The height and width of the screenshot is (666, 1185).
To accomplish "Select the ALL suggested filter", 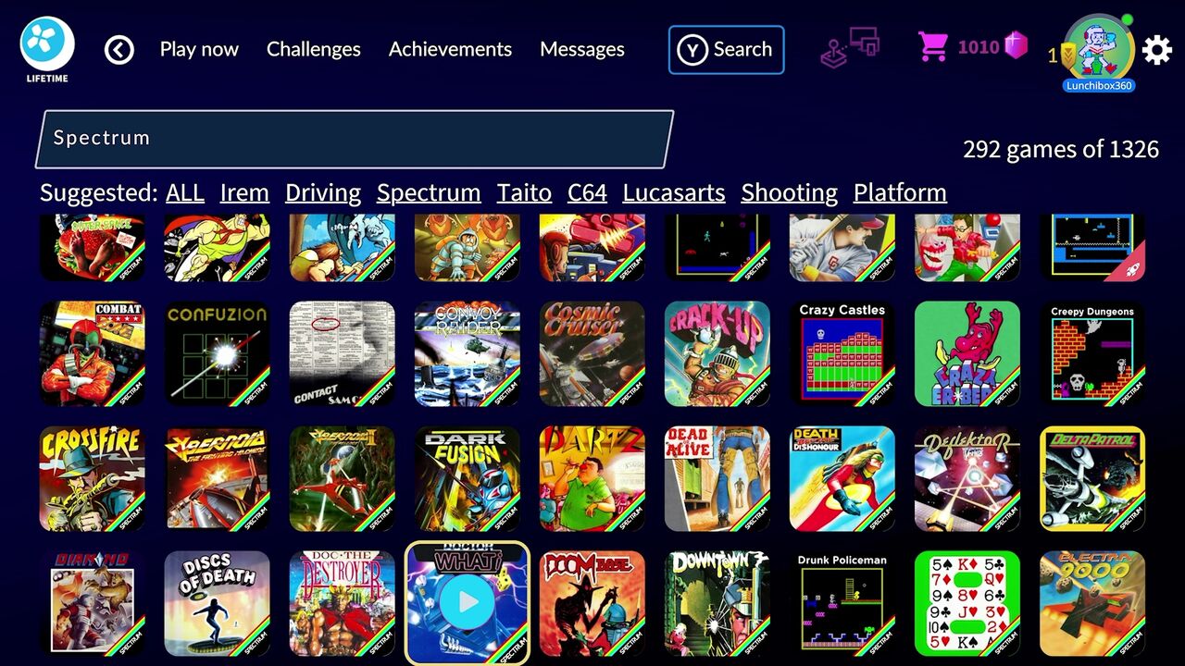I will click(185, 192).
